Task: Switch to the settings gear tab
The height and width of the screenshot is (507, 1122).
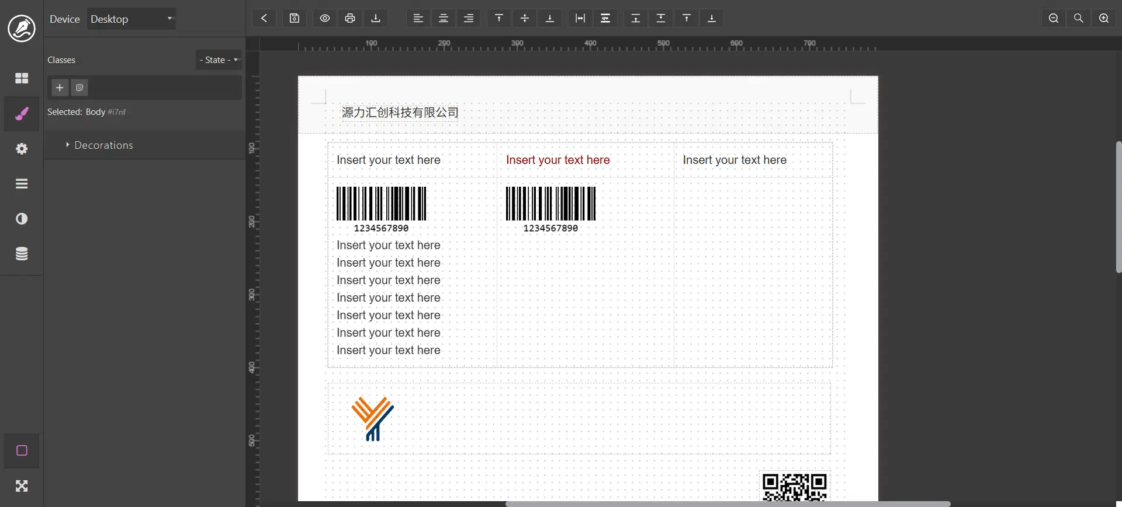Action: [22, 149]
